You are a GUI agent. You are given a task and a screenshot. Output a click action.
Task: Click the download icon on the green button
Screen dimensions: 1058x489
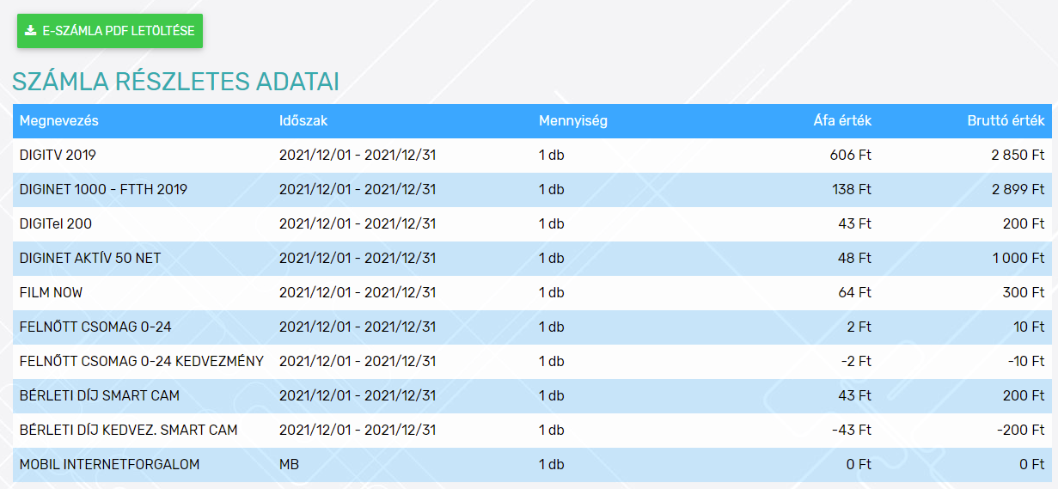click(x=31, y=31)
